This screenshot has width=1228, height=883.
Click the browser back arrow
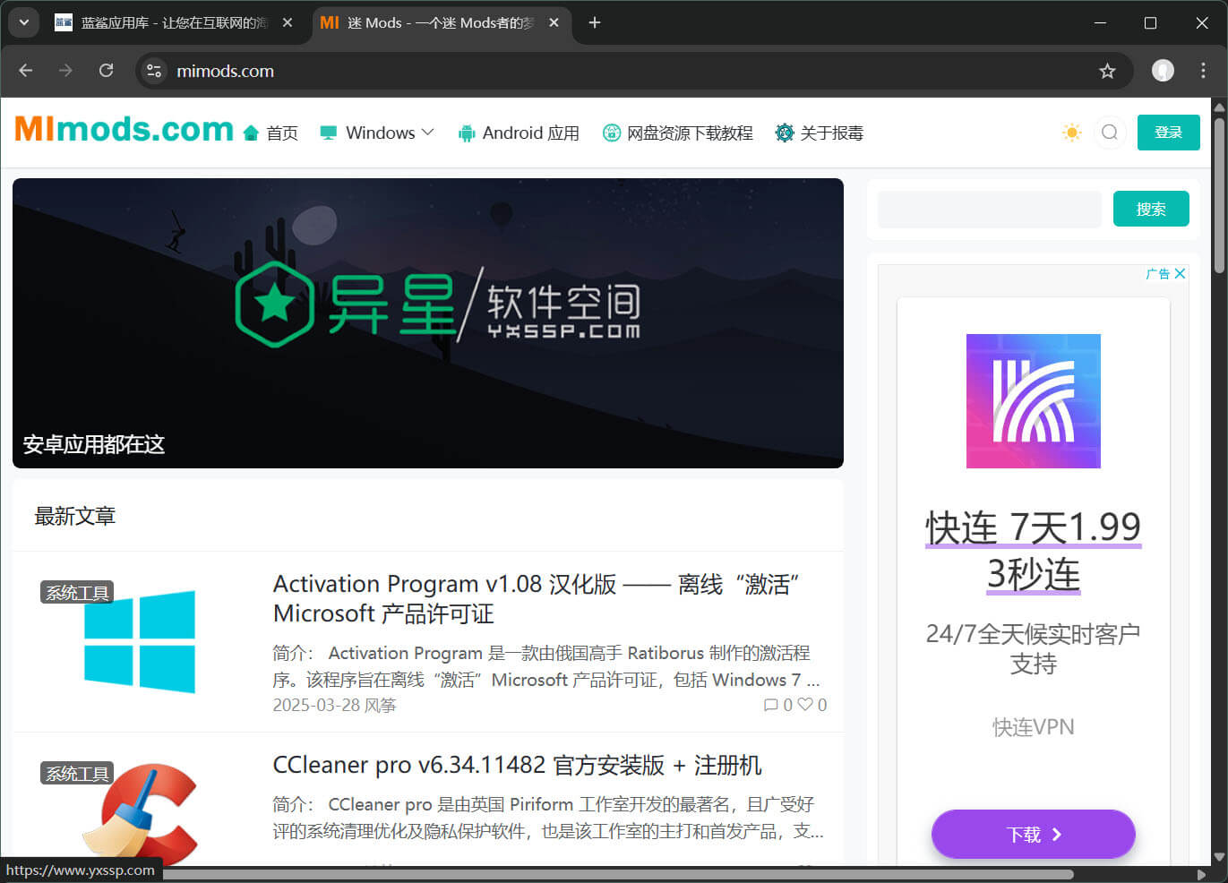pos(25,71)
